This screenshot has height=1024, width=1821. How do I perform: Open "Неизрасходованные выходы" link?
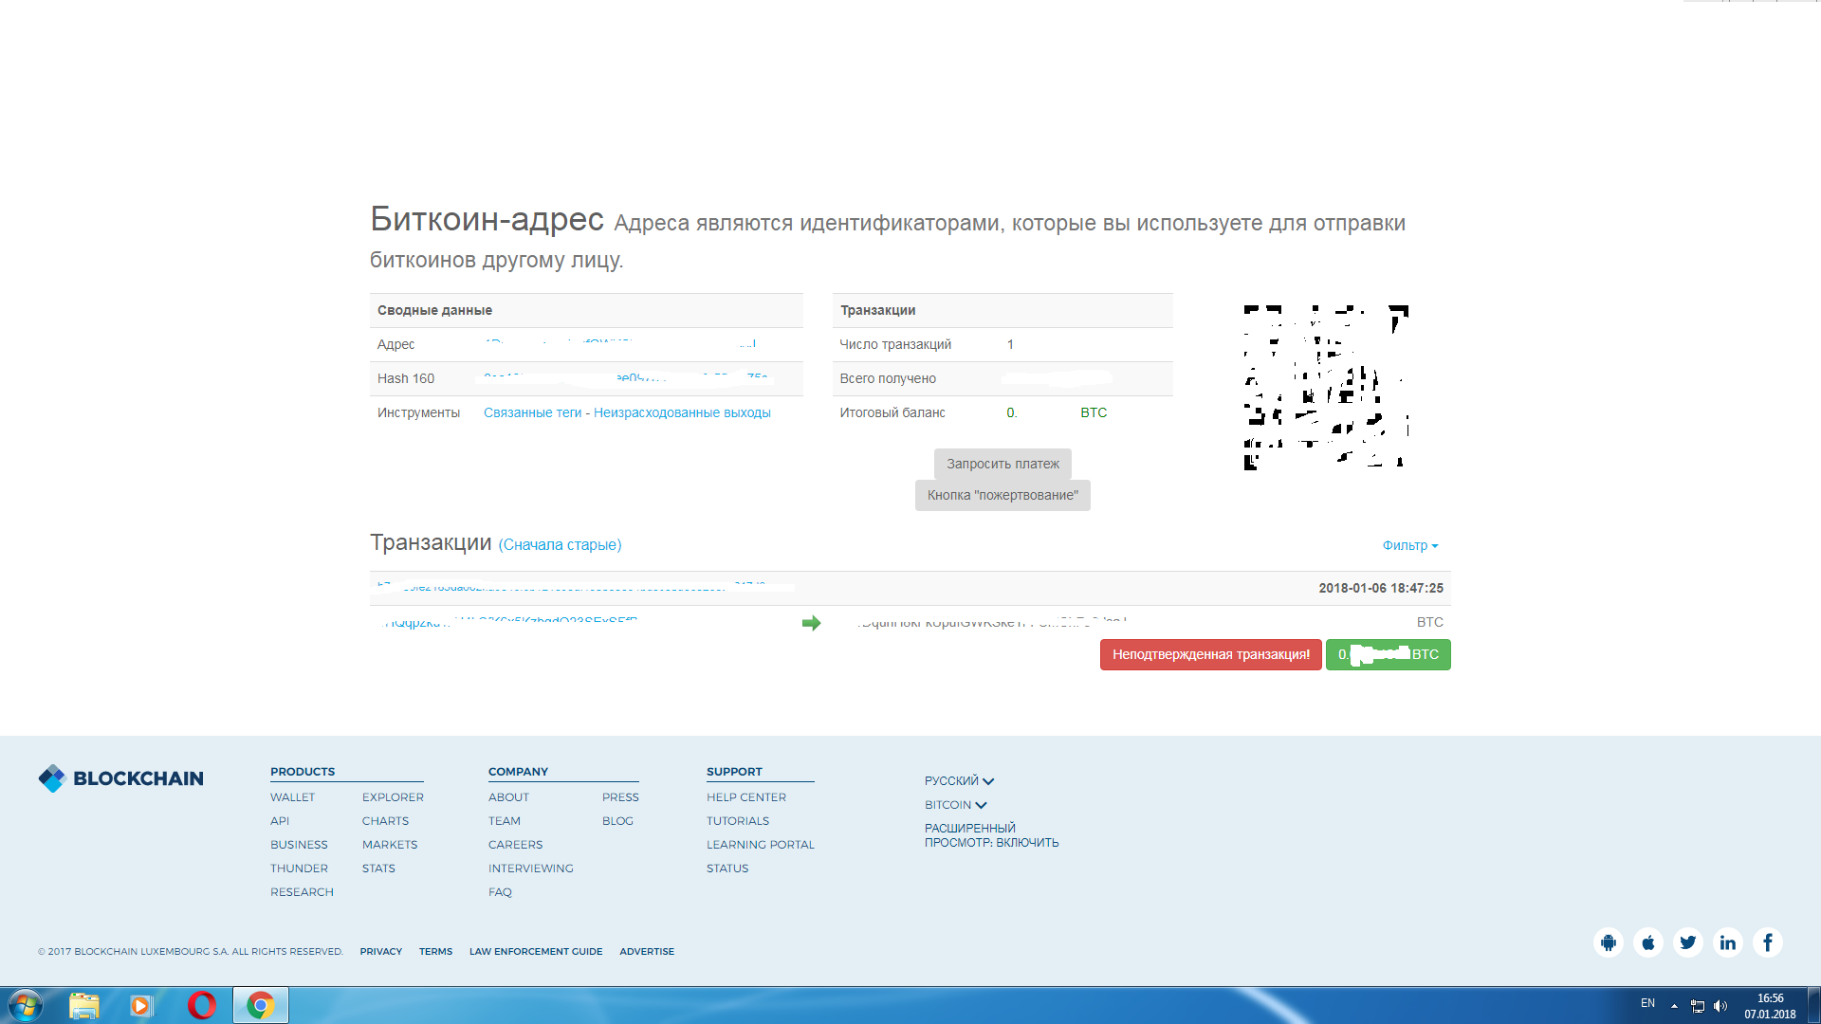(x=682, y=412)
